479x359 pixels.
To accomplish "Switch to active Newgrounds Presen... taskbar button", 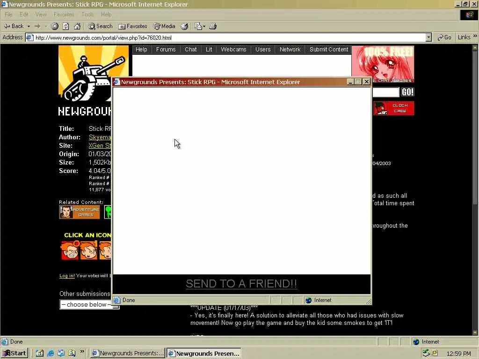I will pos(204,353).
